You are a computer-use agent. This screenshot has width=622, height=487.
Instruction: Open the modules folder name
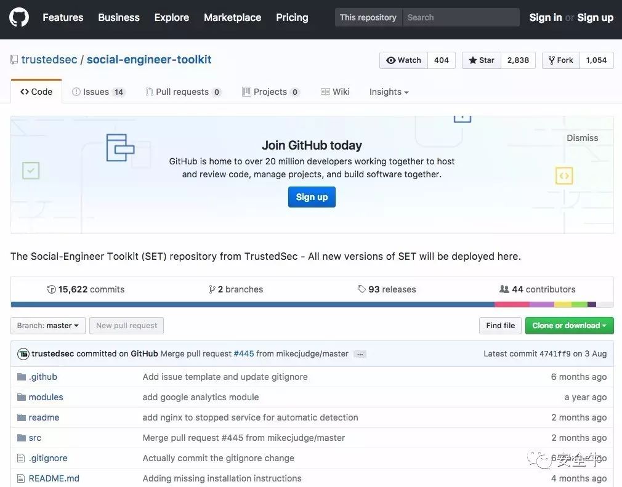(46, 397)
